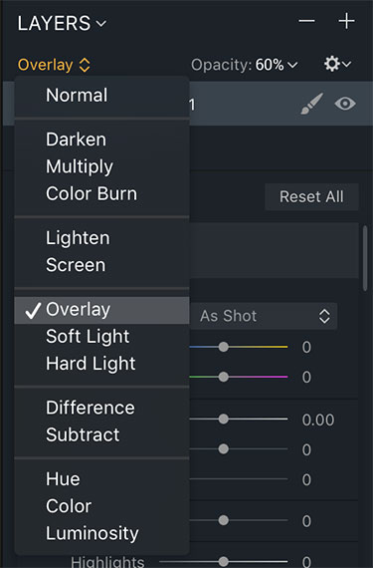Toggle layer visibility eye icon

[x=345, y=104]
